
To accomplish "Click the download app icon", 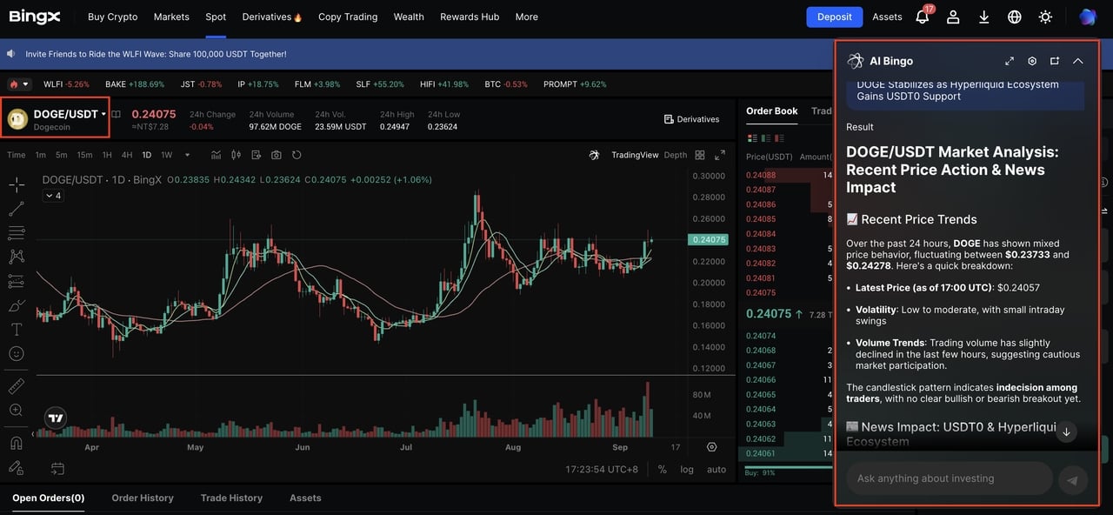I will [x=984, y=17].
